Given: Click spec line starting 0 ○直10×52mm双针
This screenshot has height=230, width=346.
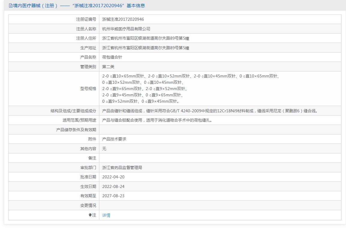Looking at the screenshot, I should (143, 83).
